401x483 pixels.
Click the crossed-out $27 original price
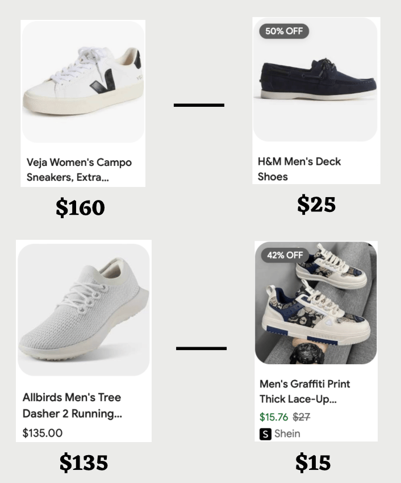pos(301,417)
